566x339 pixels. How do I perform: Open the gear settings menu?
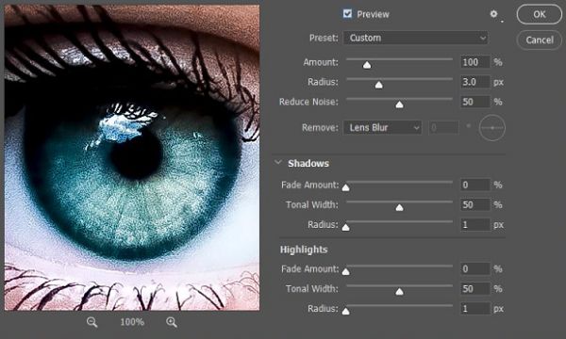coord(493,14)
